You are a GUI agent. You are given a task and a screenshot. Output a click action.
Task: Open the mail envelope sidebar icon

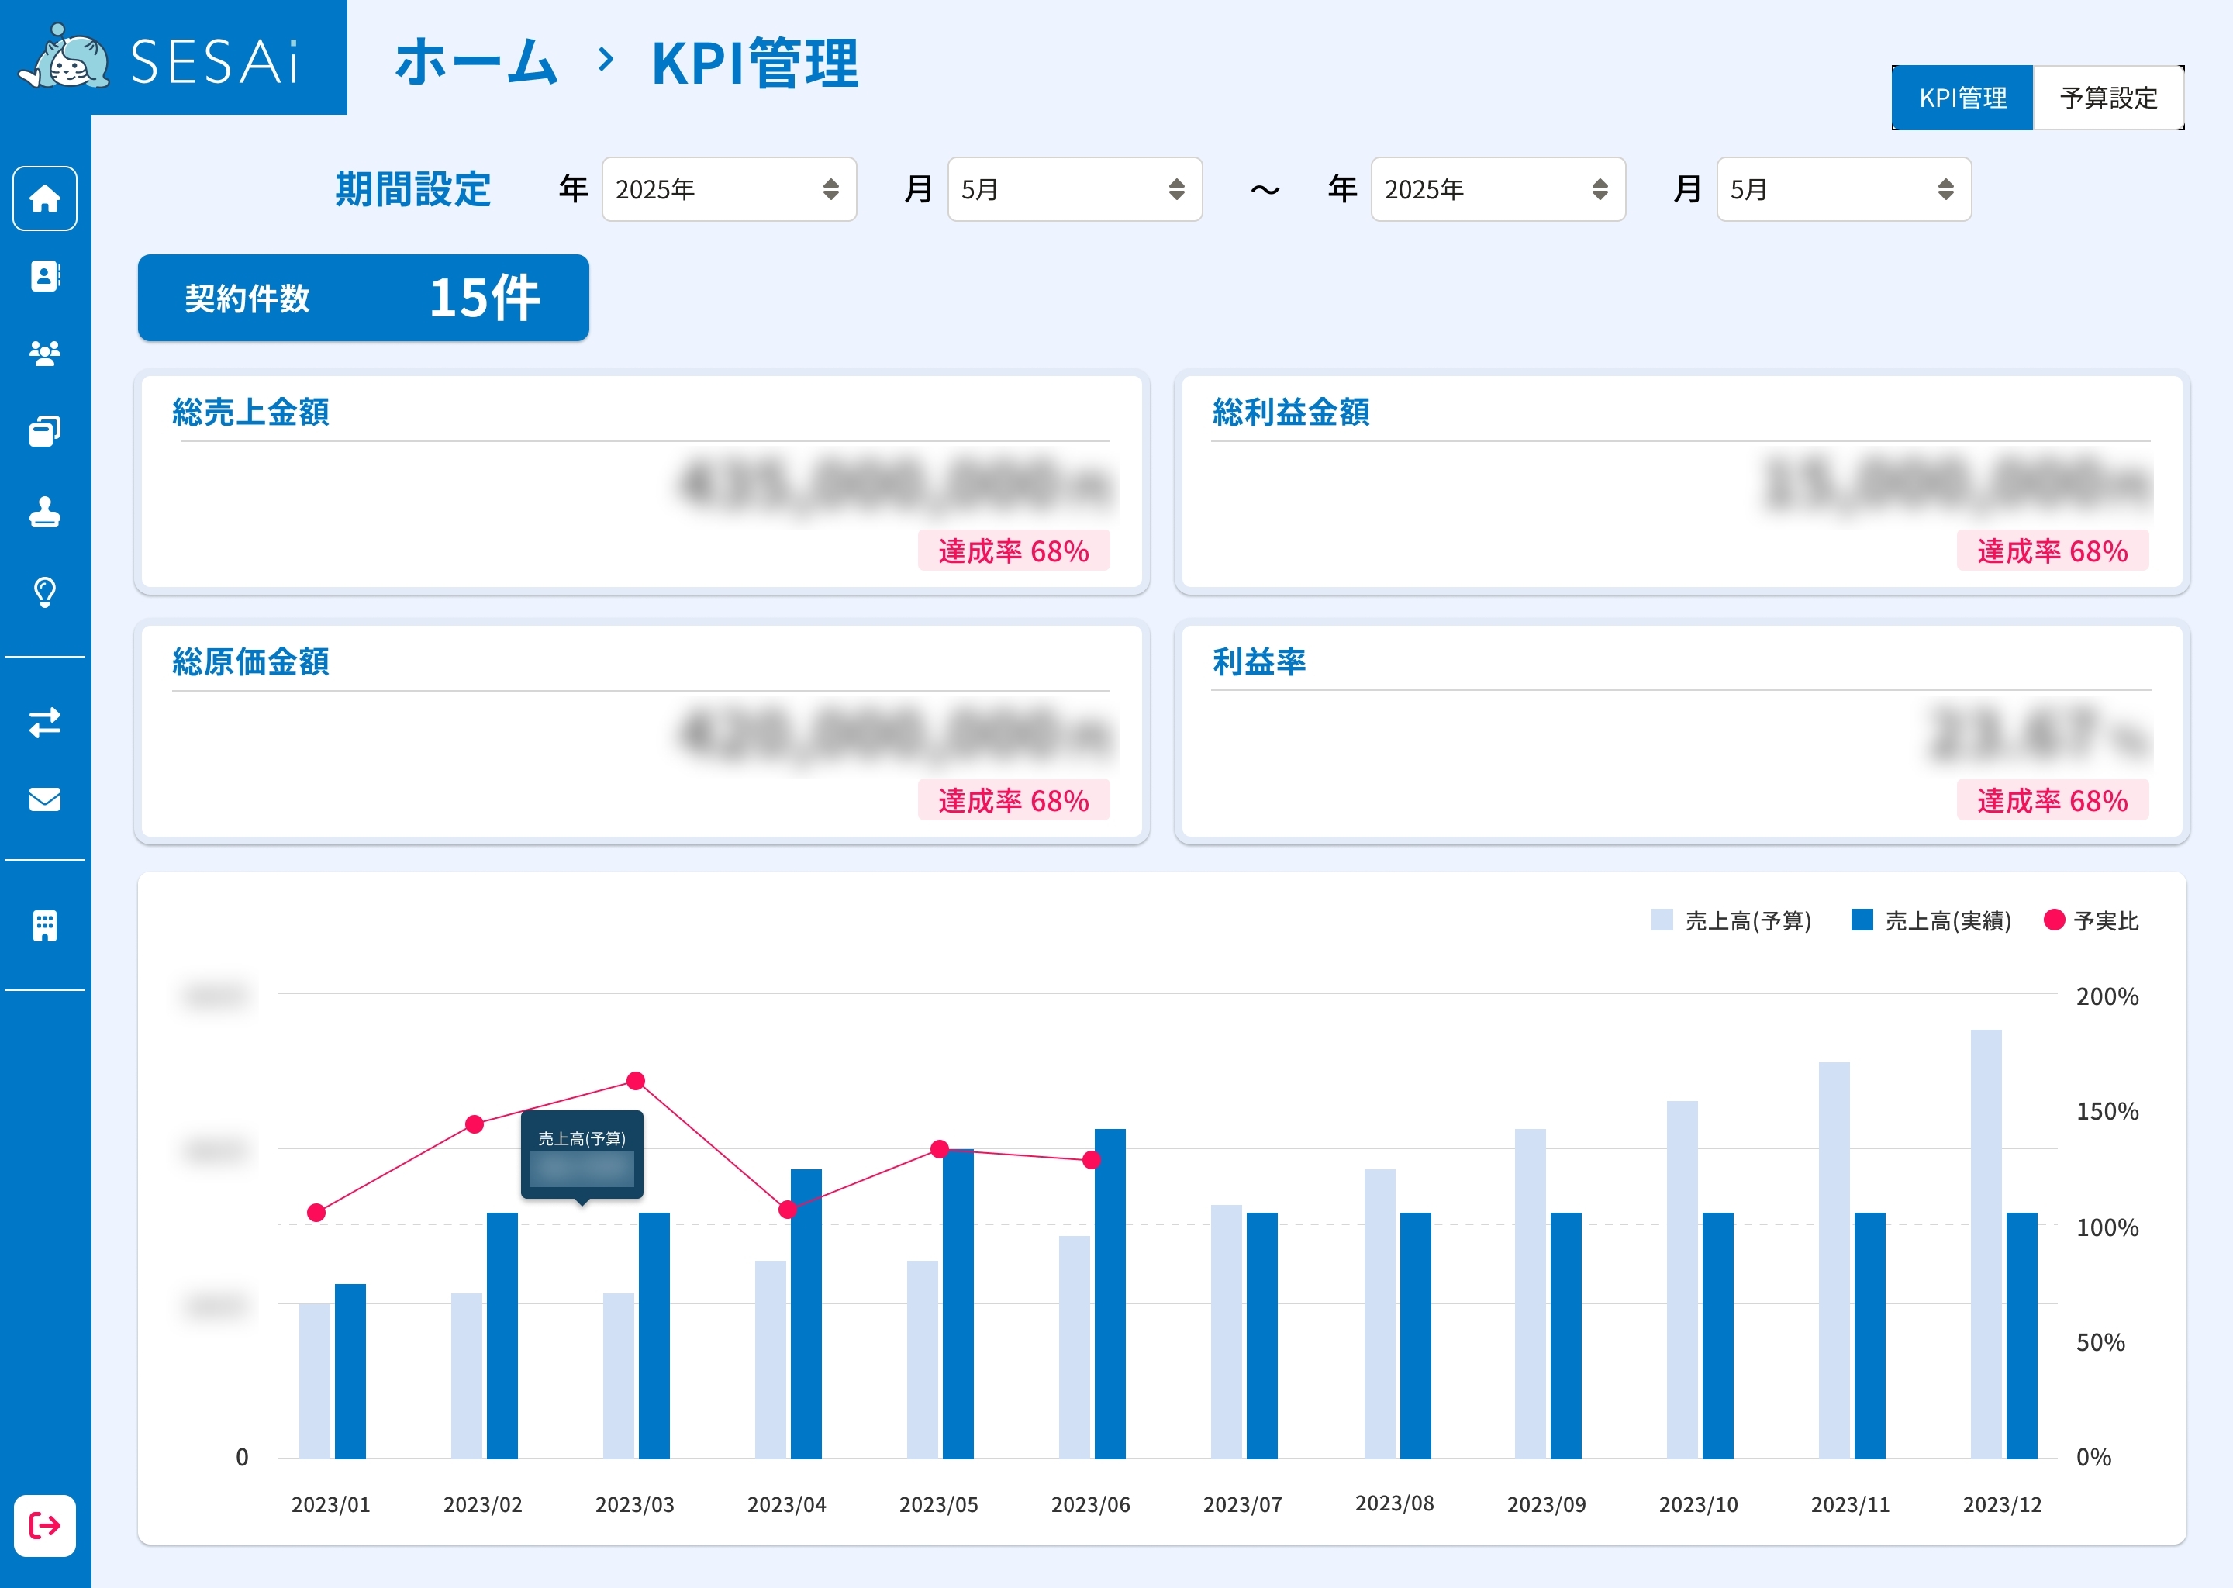[45, 800]
